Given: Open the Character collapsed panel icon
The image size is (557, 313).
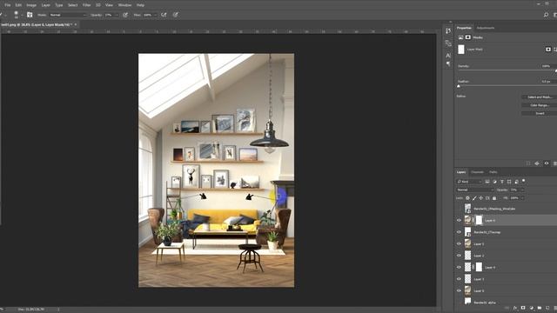Looking at the screenshot, I should (x=448, y=56).
